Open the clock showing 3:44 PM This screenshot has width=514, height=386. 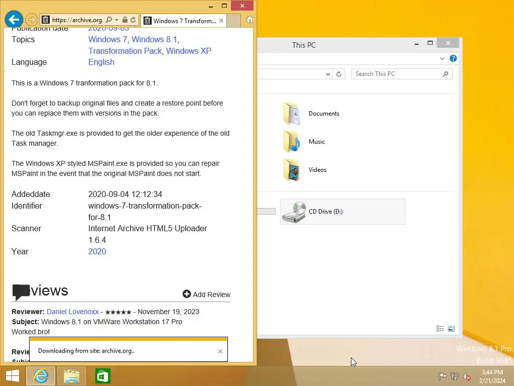click(x=492, y=376)
